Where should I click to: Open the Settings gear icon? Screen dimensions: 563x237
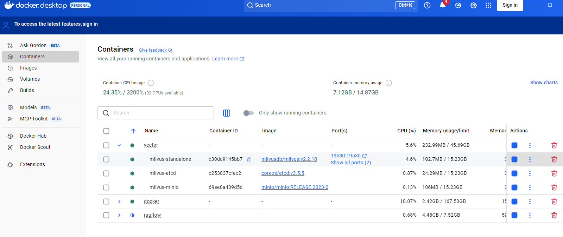tap(474, 5)
